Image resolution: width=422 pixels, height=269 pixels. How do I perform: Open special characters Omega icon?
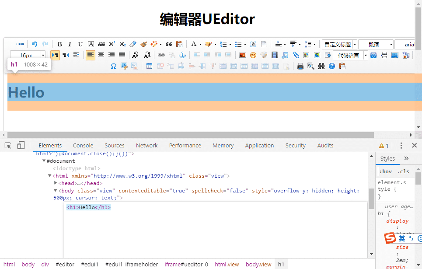click(x=114, y=66)
